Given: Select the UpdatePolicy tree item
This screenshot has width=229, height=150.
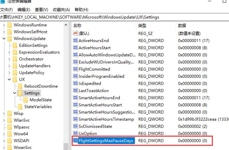Looking at the screenshot, I should click(32, 73).
